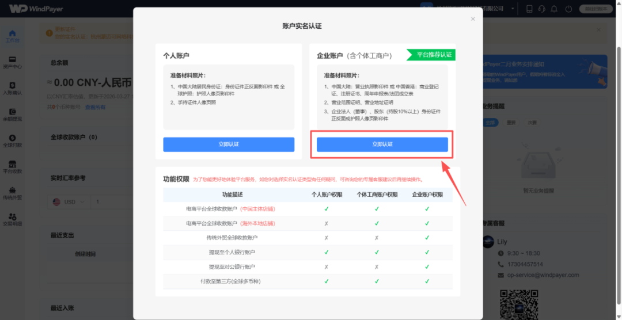Click the 最近支出 heading
The width and height of the screenshot is (622, 320).
[x=62, y=235]
